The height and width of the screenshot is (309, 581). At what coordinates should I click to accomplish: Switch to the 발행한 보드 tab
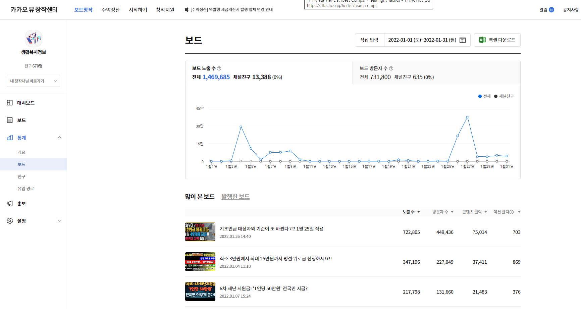pos(235,197)
